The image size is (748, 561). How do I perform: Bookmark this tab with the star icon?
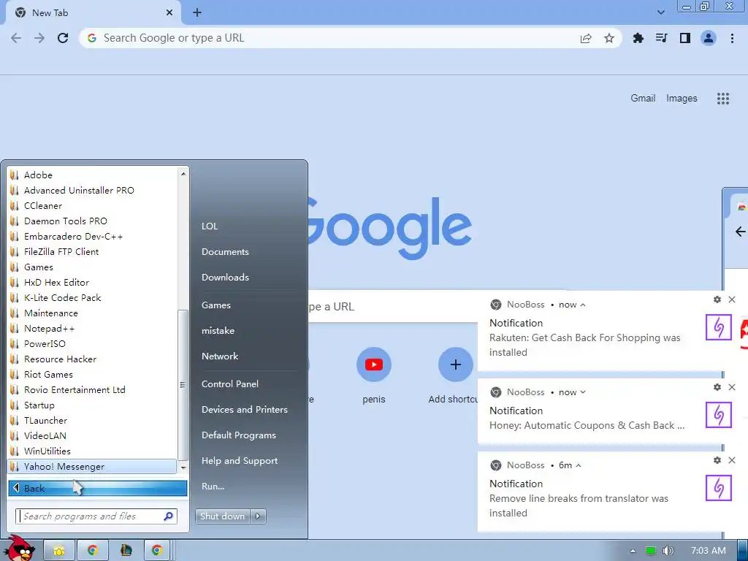(609, 38)
